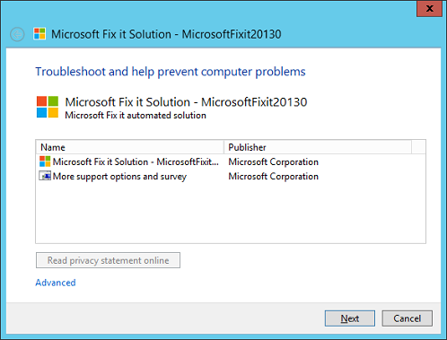Cancel the troubleshooter

coord(407,318)
